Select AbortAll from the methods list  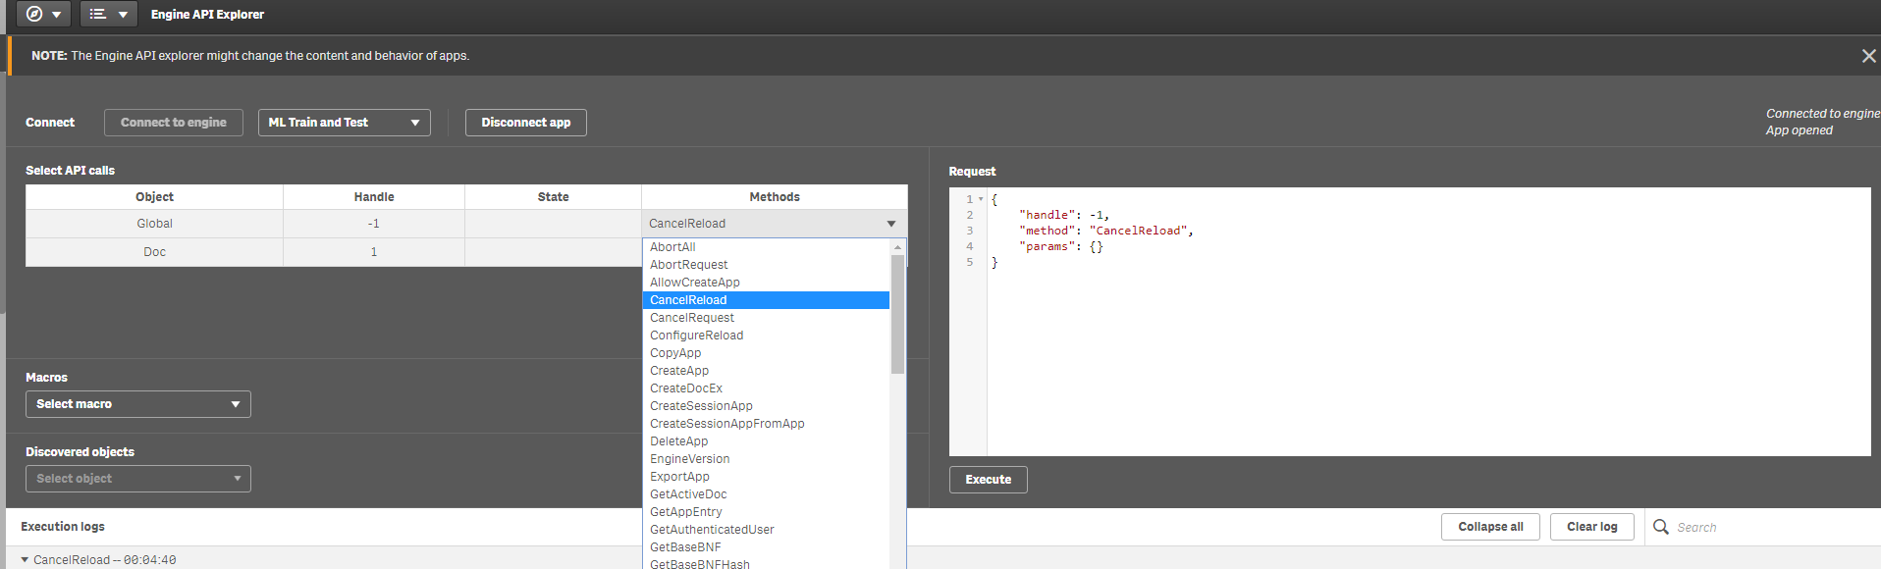point(672,247)
